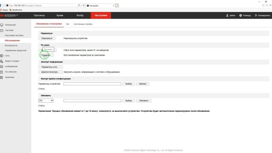Click 'Перезагрузка устройства' description text
This screenshot has width=272, height=153.
(x=76, y=38)
